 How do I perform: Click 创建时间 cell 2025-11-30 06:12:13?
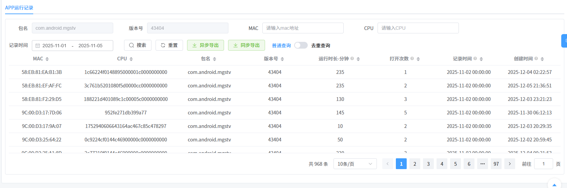click(530, 113)
